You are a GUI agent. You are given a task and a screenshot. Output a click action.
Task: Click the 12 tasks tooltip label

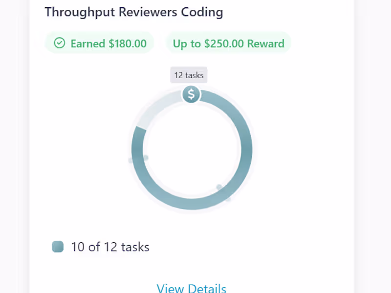pos(189,75)
